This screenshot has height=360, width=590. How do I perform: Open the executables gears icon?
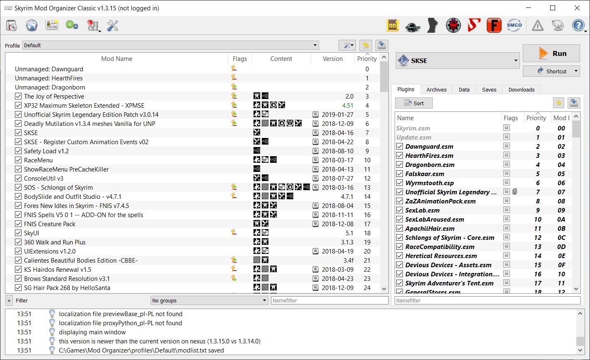click(72, 26)
